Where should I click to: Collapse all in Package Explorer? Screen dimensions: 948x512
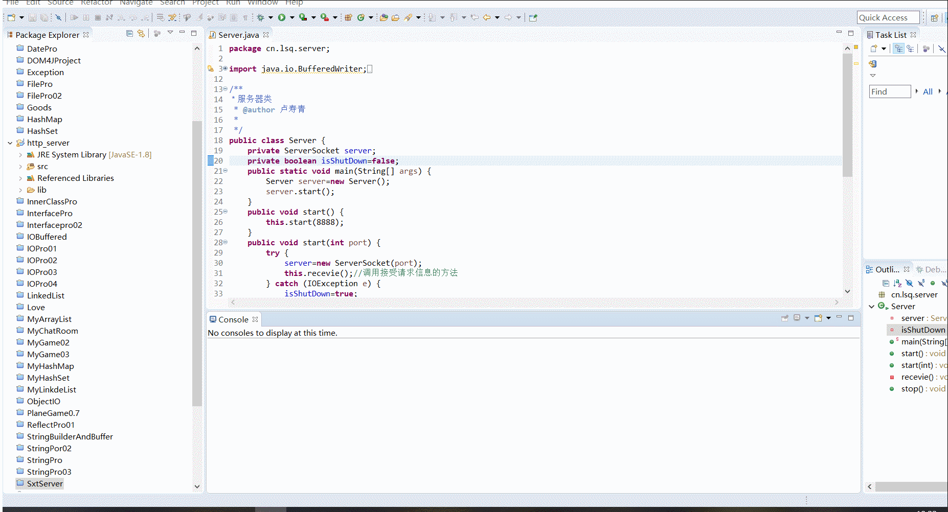pos(129,34)
